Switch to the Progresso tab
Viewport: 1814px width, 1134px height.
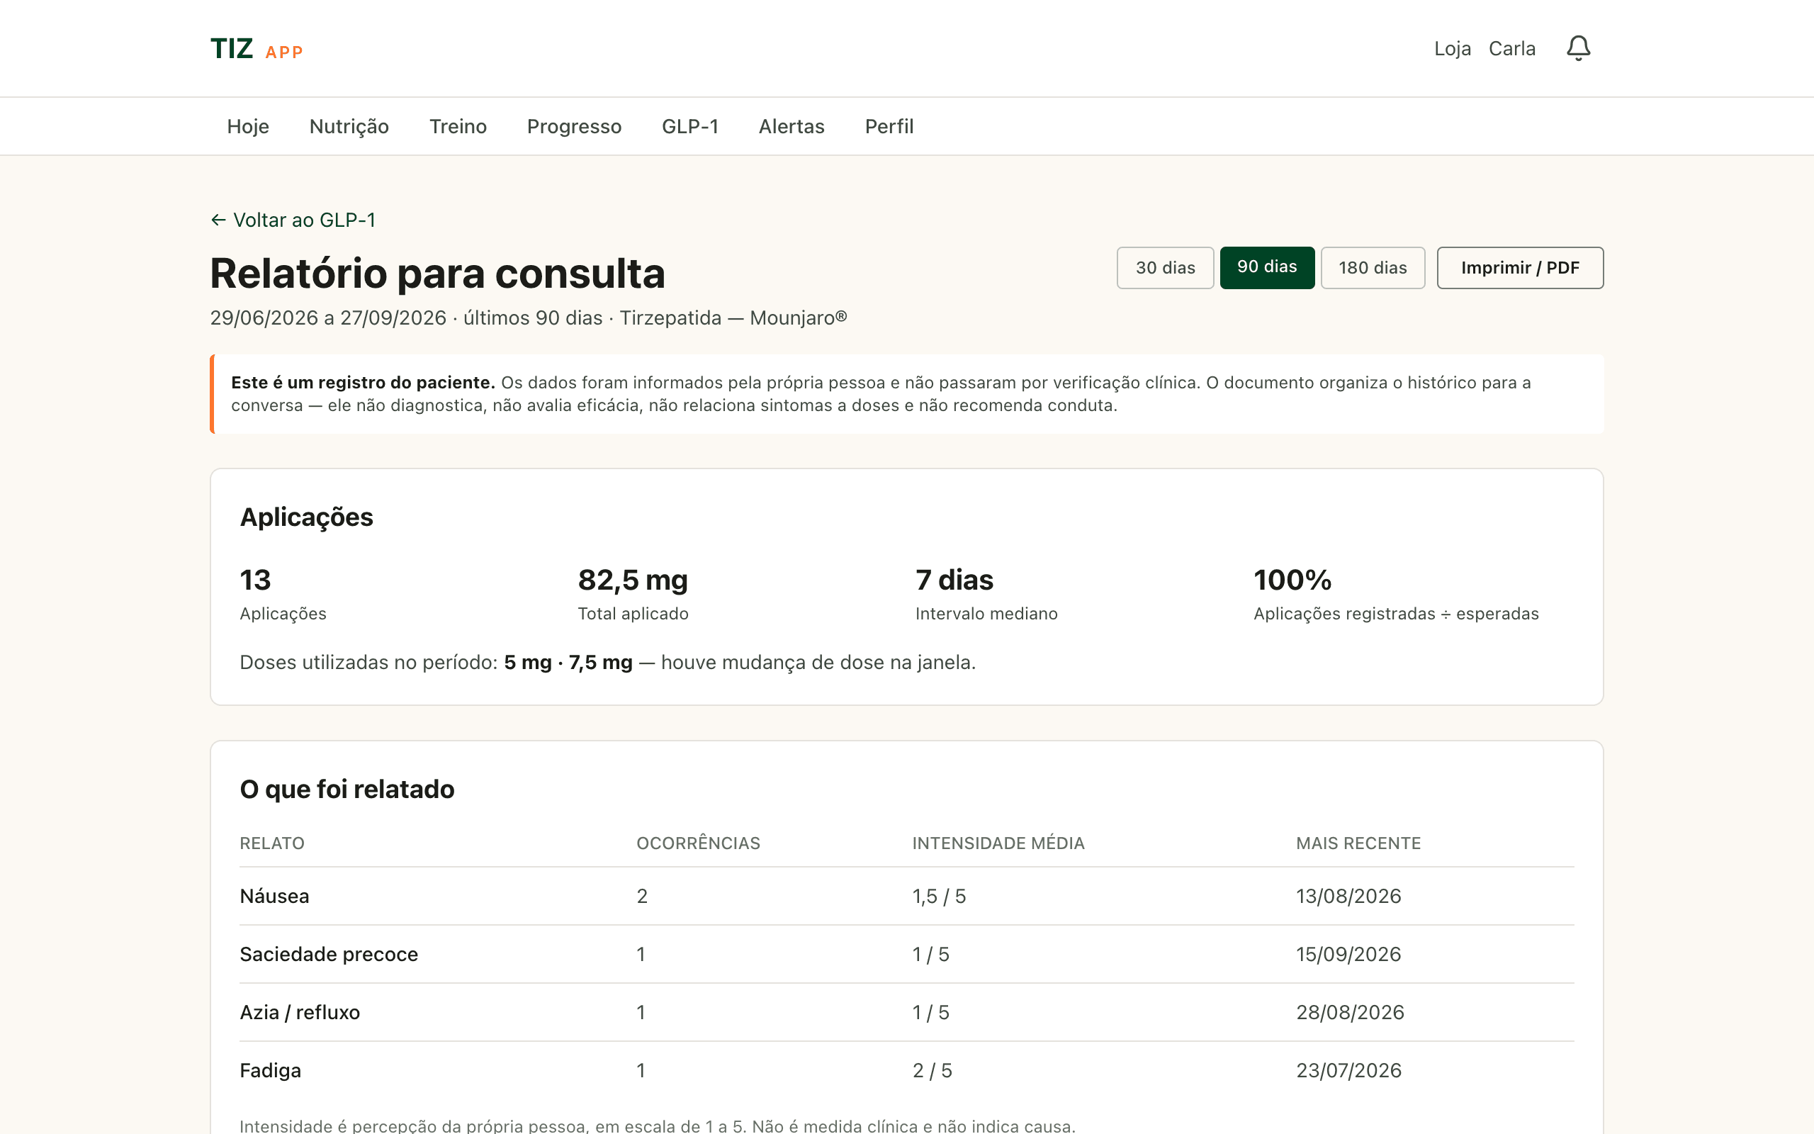click(x=574, y=126)
